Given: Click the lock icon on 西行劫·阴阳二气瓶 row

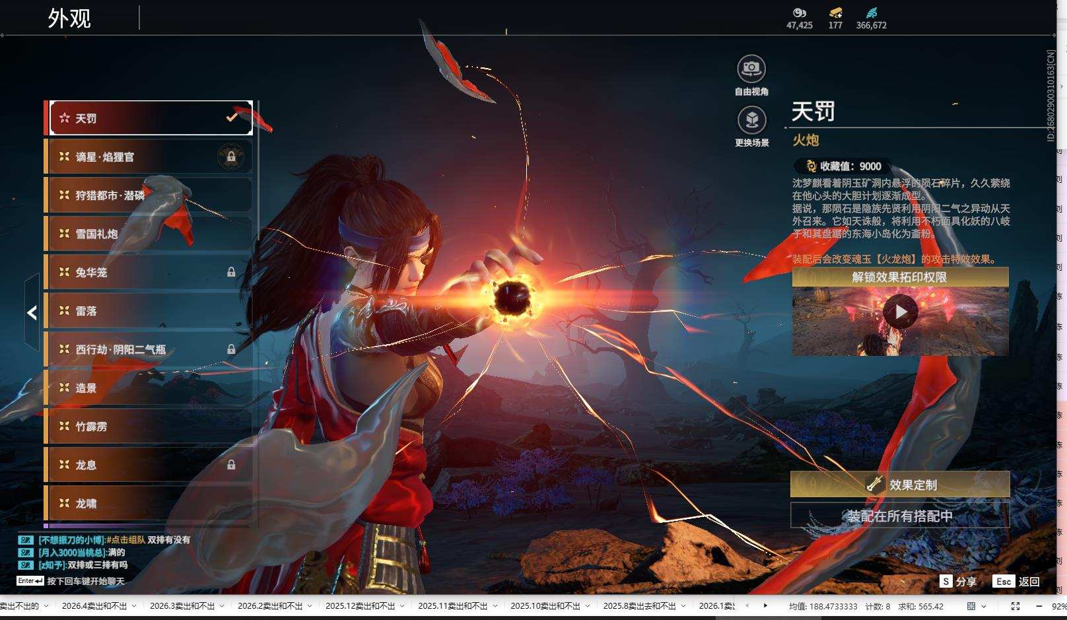Looking at the screenshot, I should coord(231,349).
